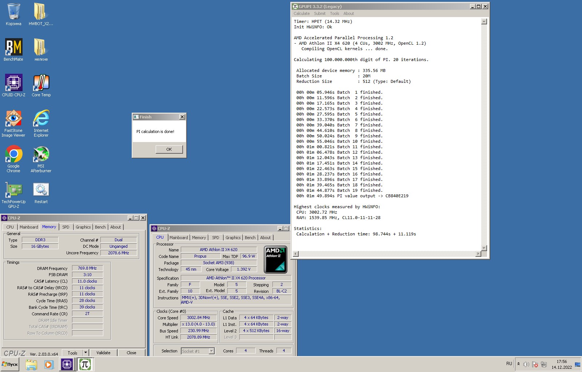The height and width of the screenshot is (372, 582).
Task: Open the Recycle Bin desktop icon
Action: click(x=13, y=15)
